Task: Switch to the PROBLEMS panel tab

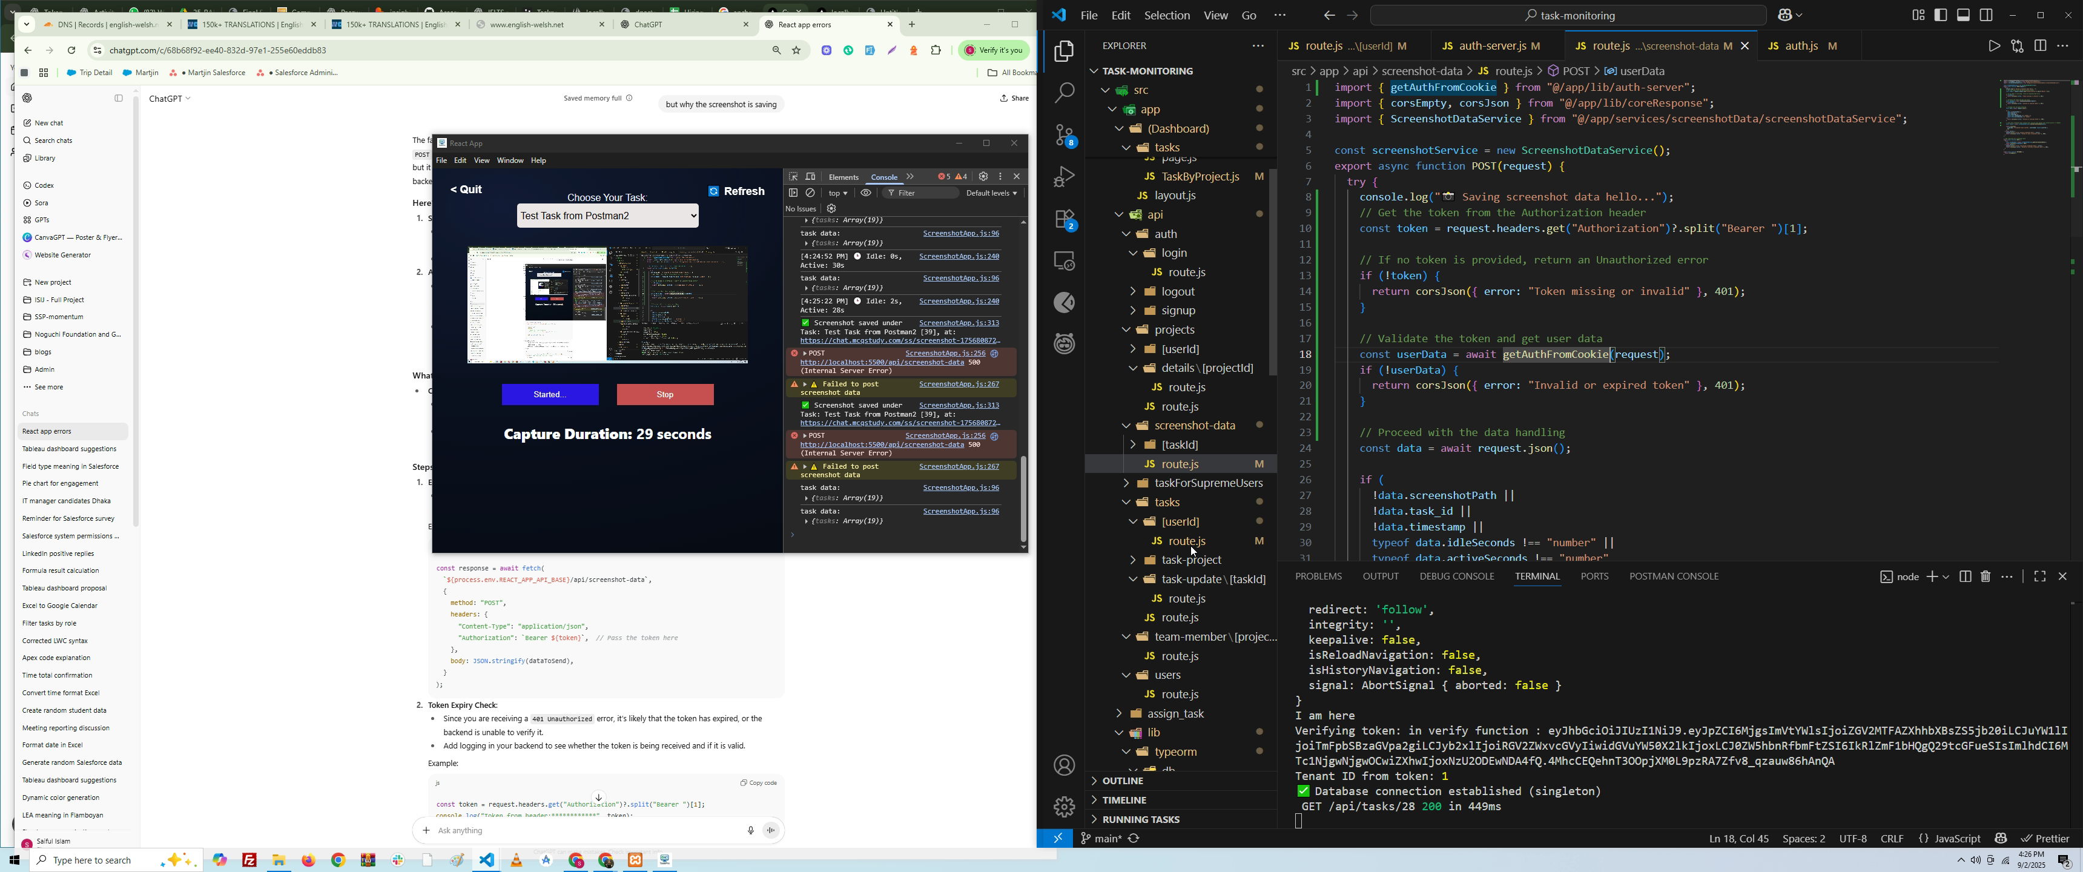Action: 1318,576
